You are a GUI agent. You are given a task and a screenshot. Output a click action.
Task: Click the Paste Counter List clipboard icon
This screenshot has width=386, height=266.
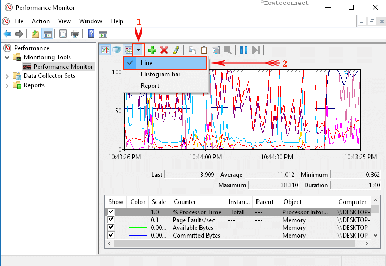(x=204, y=50)
